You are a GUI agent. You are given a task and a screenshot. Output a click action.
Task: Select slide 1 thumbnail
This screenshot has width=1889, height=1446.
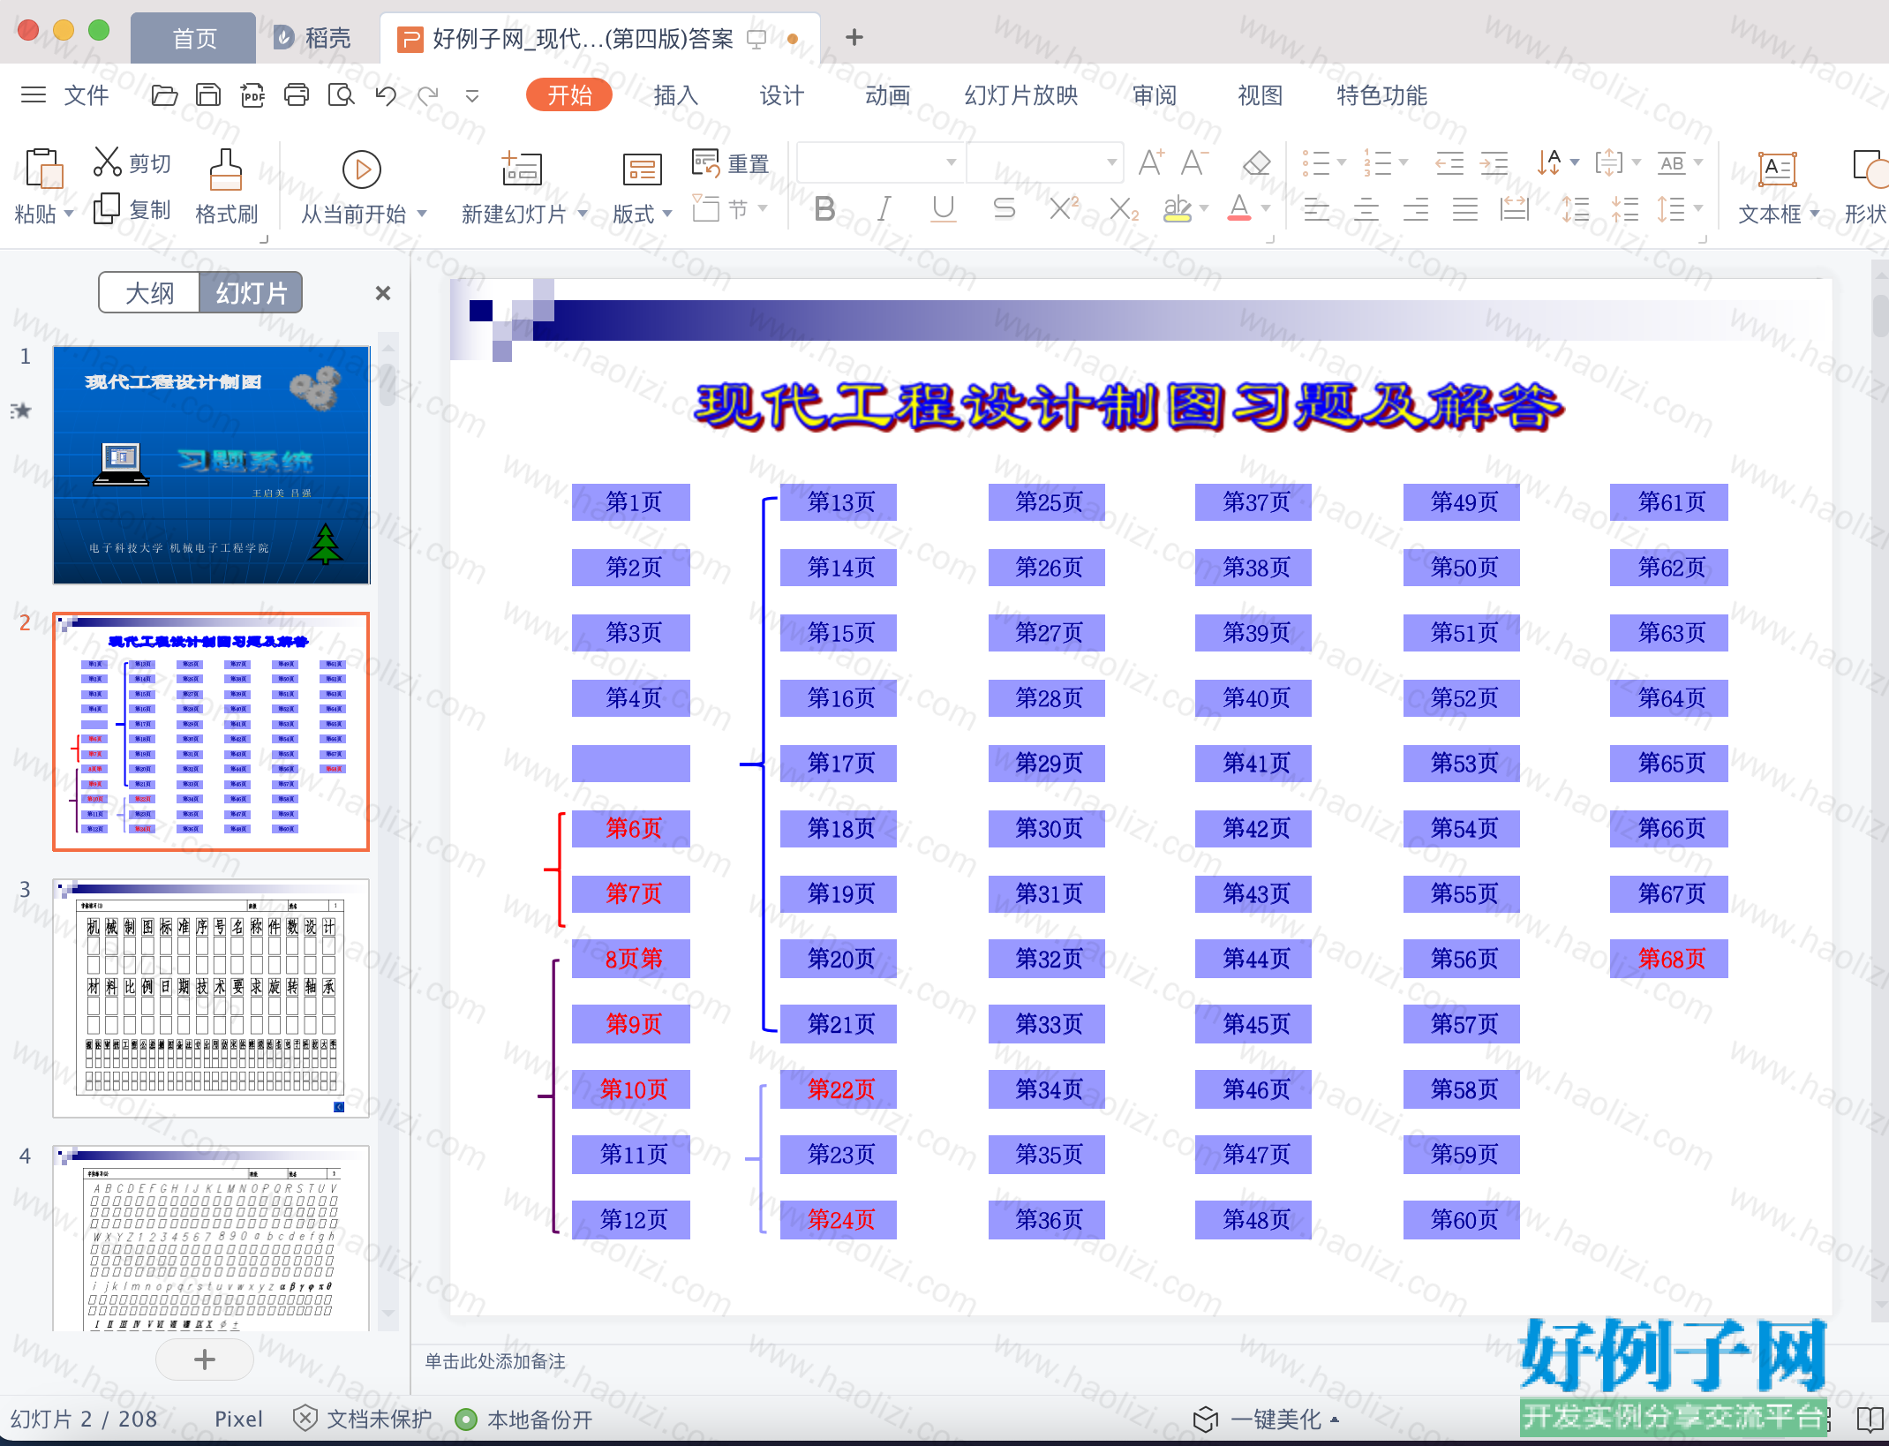(211, 465)
